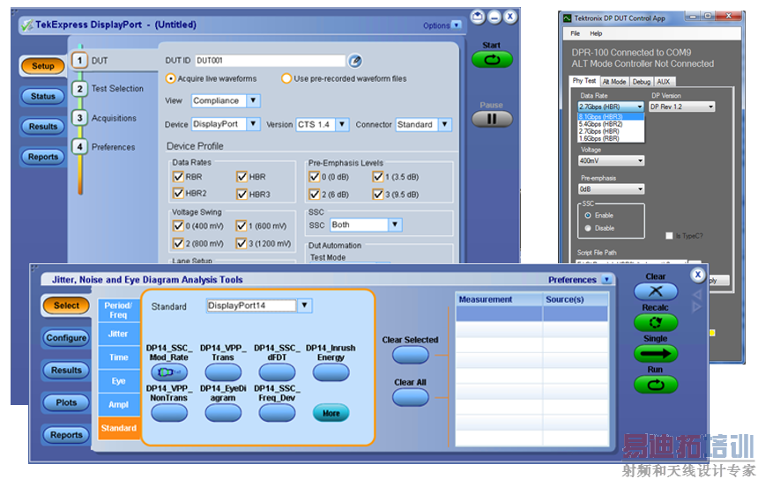Image resolution: width=758 pixels, height=479 pixels.
Task: Click the Clear X icon in Jitter tools
Action: click(x=656, y=291)
